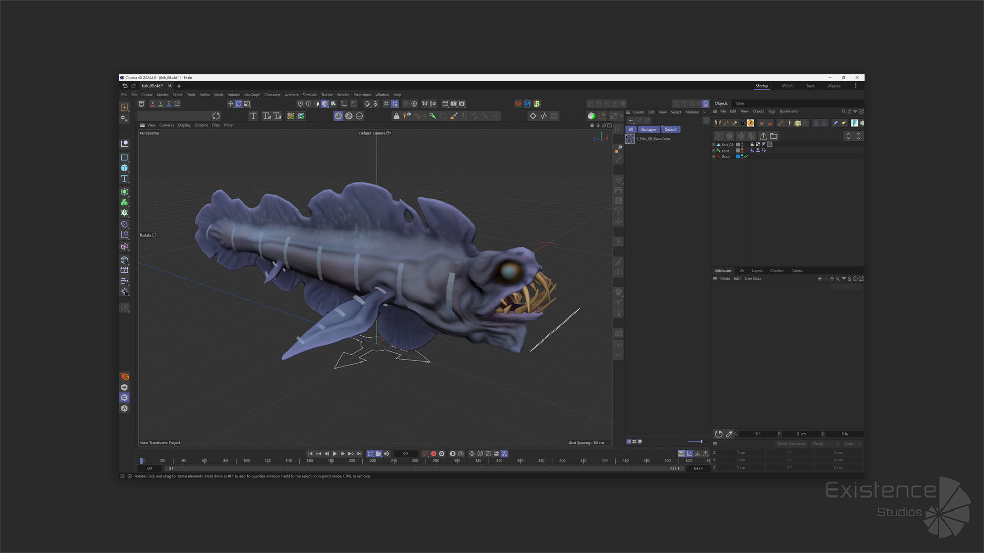Toggle sound playback speaker icon
This screenshot has height=553, width=984.
coord(386,454)
